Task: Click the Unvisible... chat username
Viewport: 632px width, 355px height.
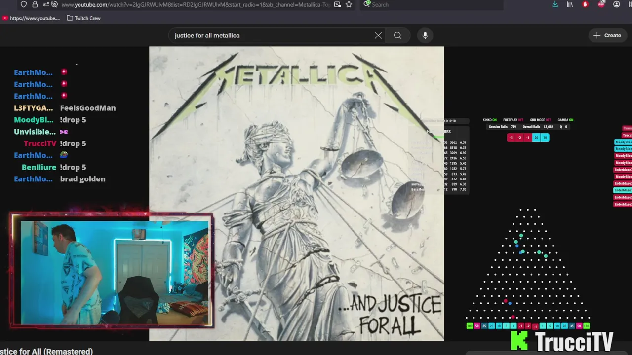Action: click(35, 132)
